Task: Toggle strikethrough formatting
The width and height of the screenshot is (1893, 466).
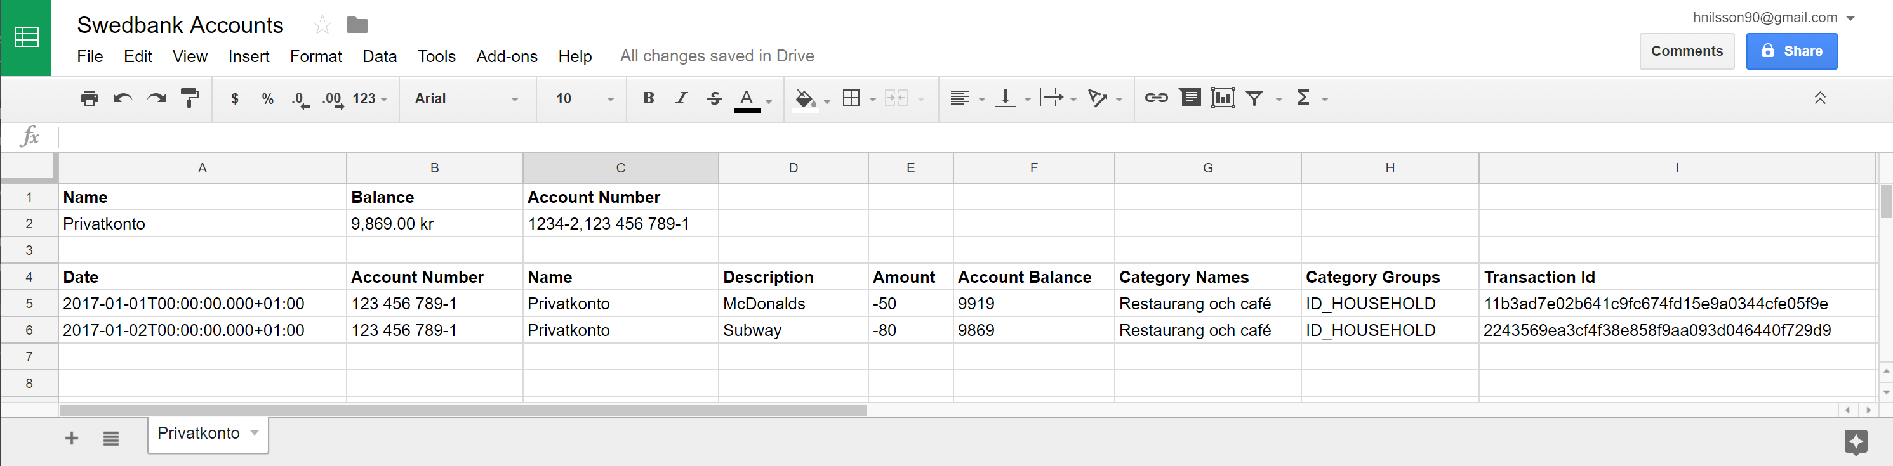Action: coord(714,98)
